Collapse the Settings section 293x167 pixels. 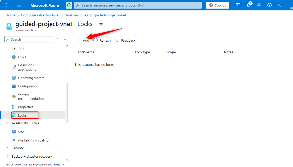pyautogui.click(x=15, y=48)
